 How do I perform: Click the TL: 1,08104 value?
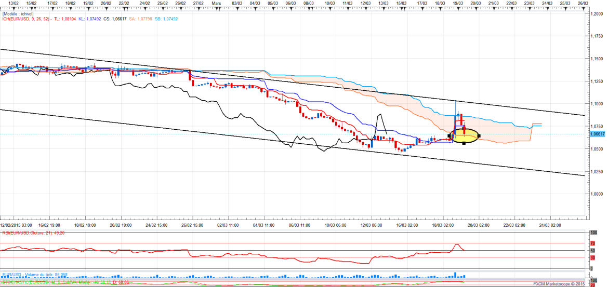65,19
